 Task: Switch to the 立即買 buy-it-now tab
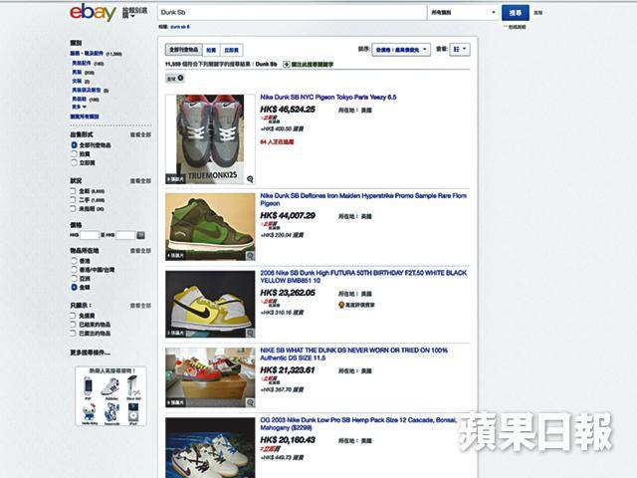click(x=231, y=50)
